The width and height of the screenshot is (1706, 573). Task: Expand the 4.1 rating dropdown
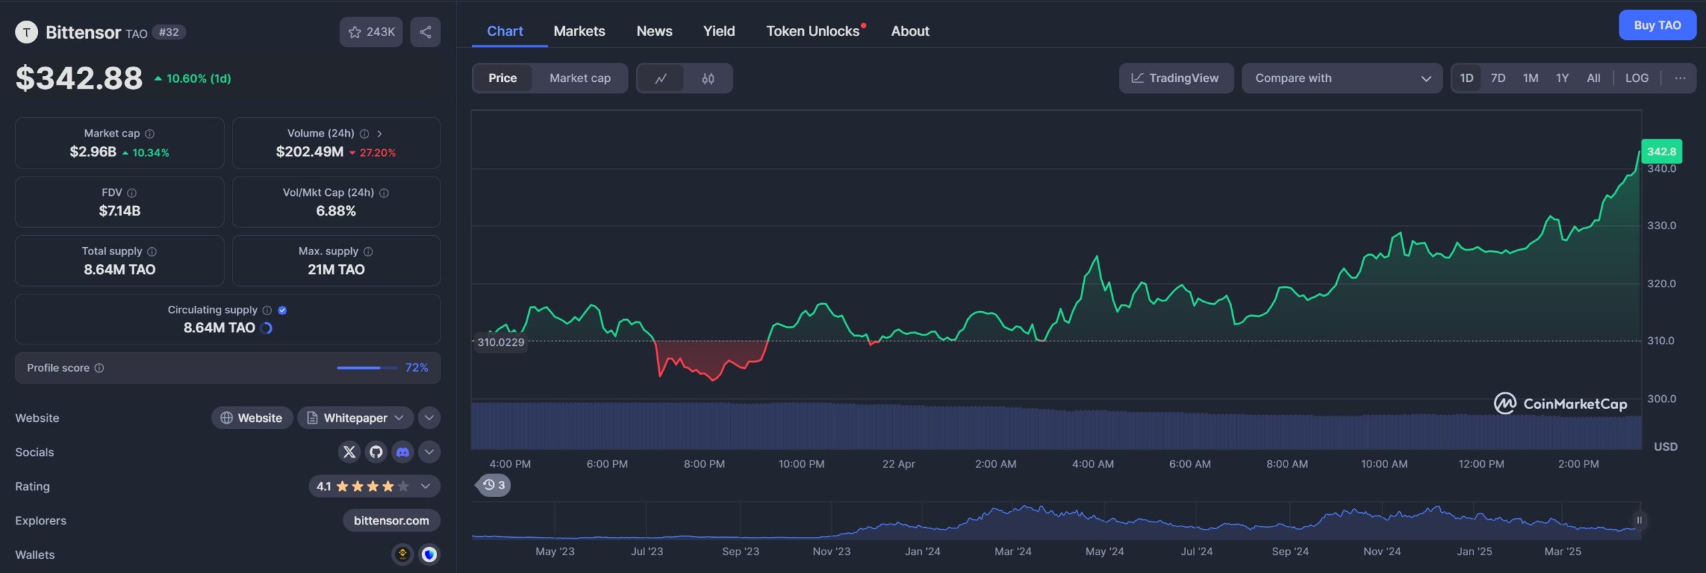374,486
